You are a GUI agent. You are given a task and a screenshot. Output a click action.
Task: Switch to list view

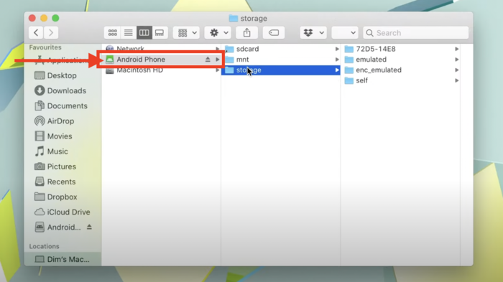tap(129, 33)
